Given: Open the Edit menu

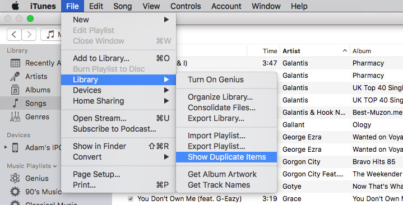Looking at the screenshot, I should click(x=96, y=6).
